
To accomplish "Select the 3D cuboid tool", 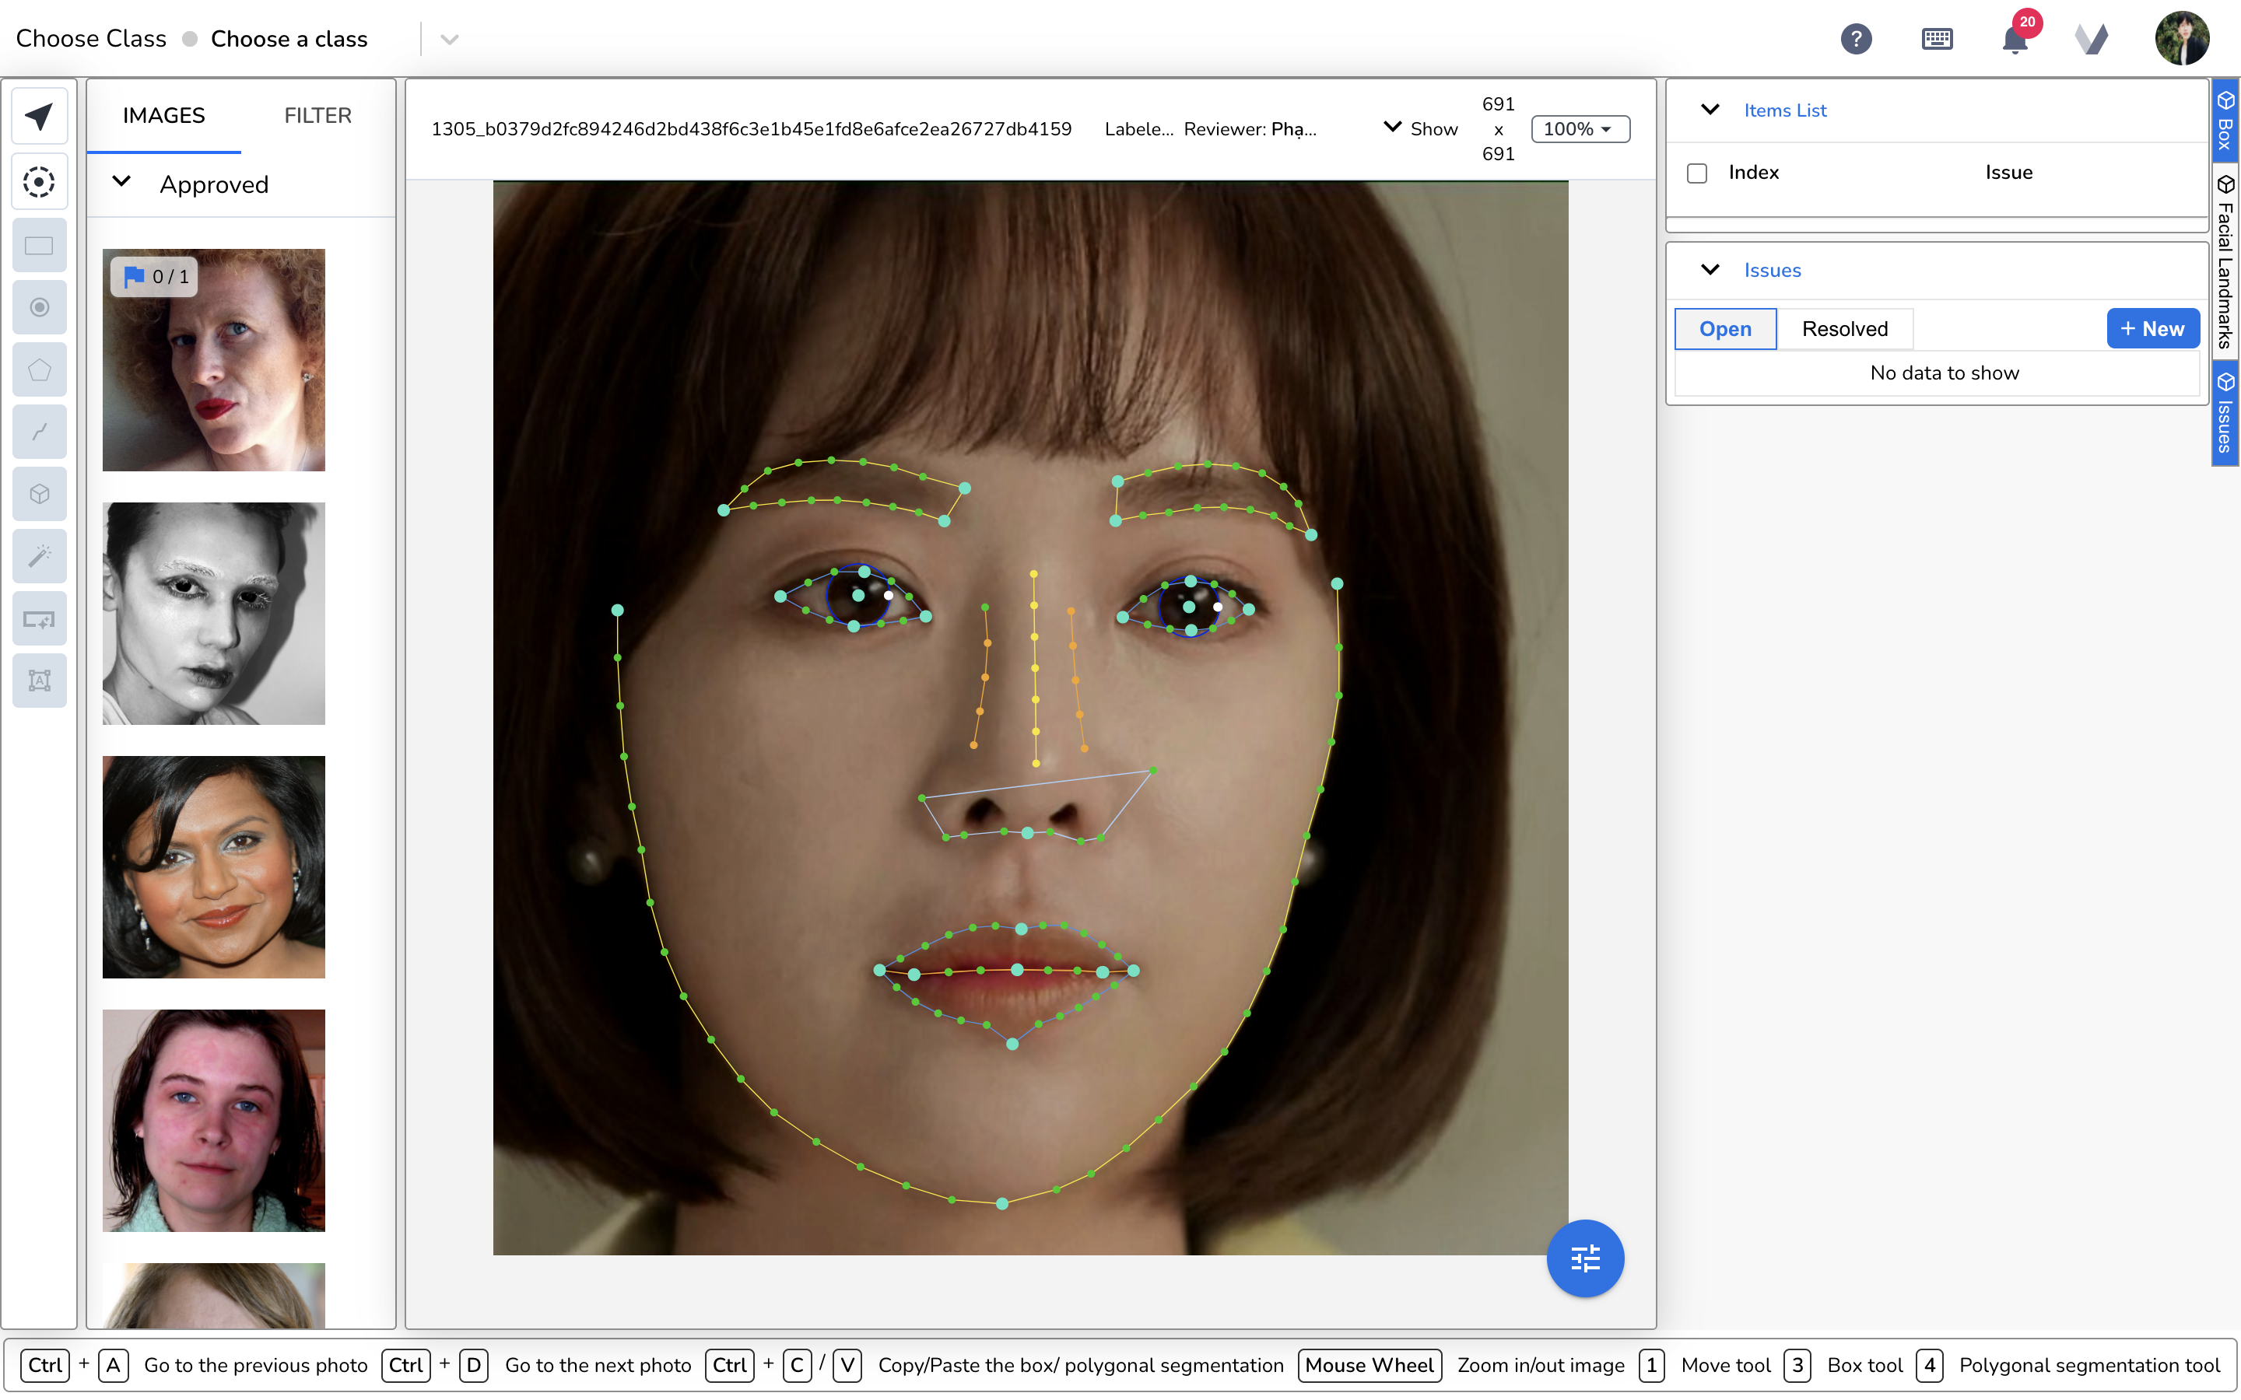I will pos(39,495).
